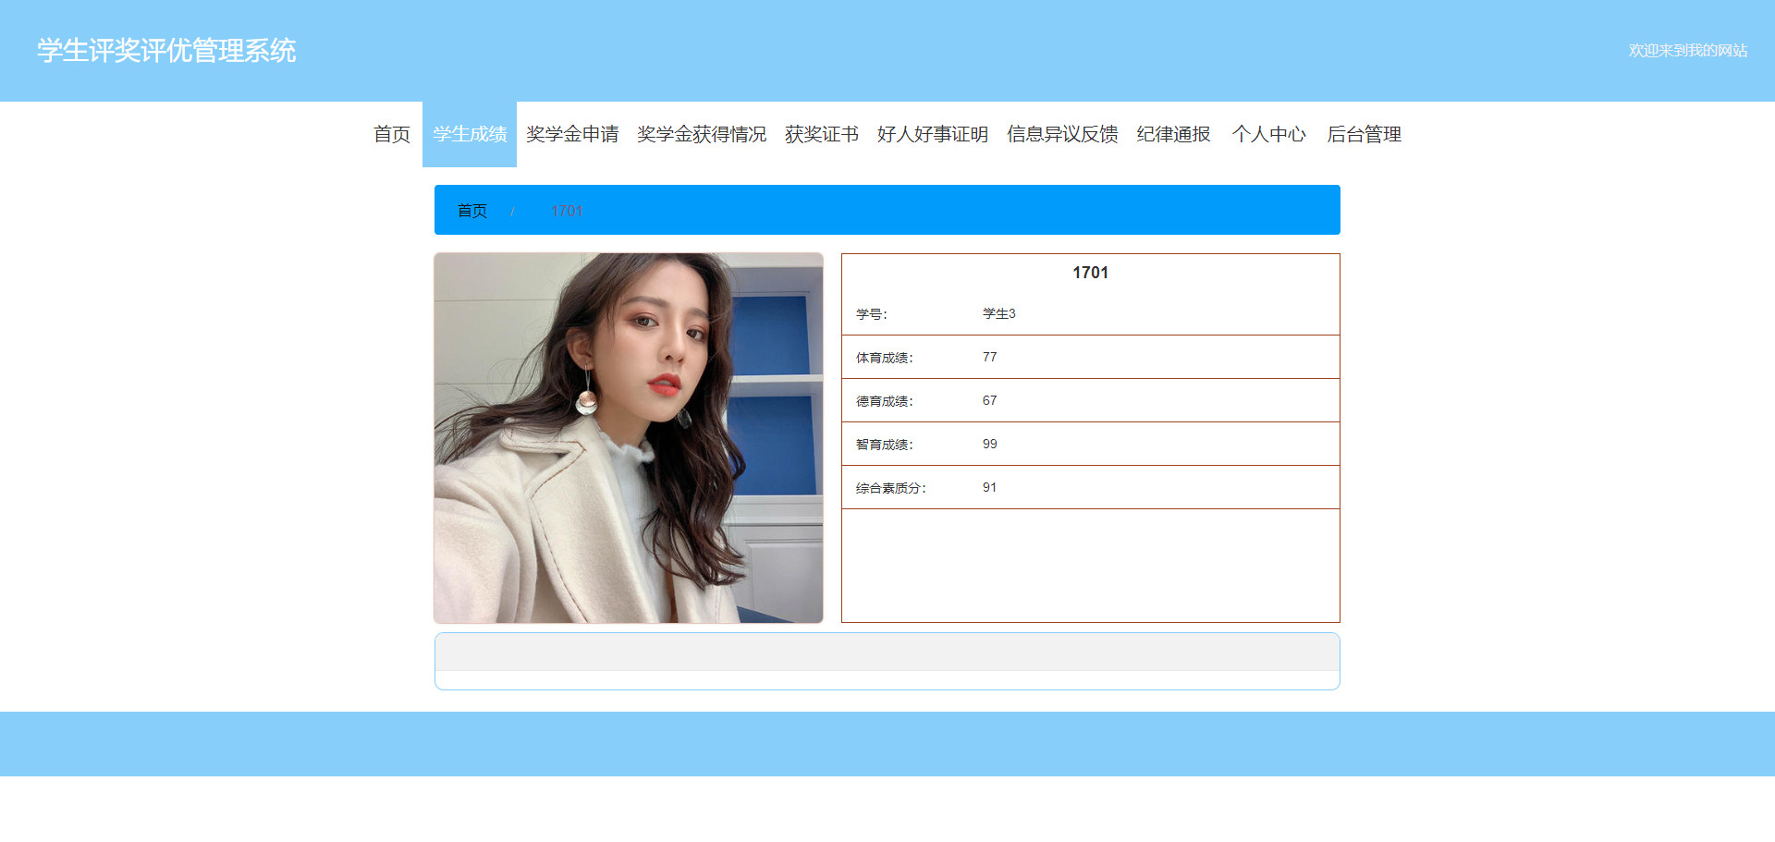Select the 学生成绩 navigation tab
This screenshot has width=1775, height=842.
[x=470, y=134]
